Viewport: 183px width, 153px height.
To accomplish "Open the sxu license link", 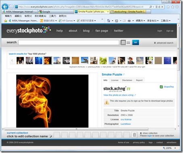I will [x=126, y=120].
